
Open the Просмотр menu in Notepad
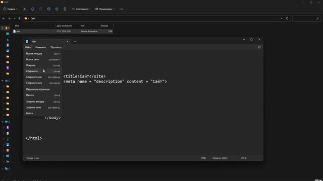click(56, 47)
